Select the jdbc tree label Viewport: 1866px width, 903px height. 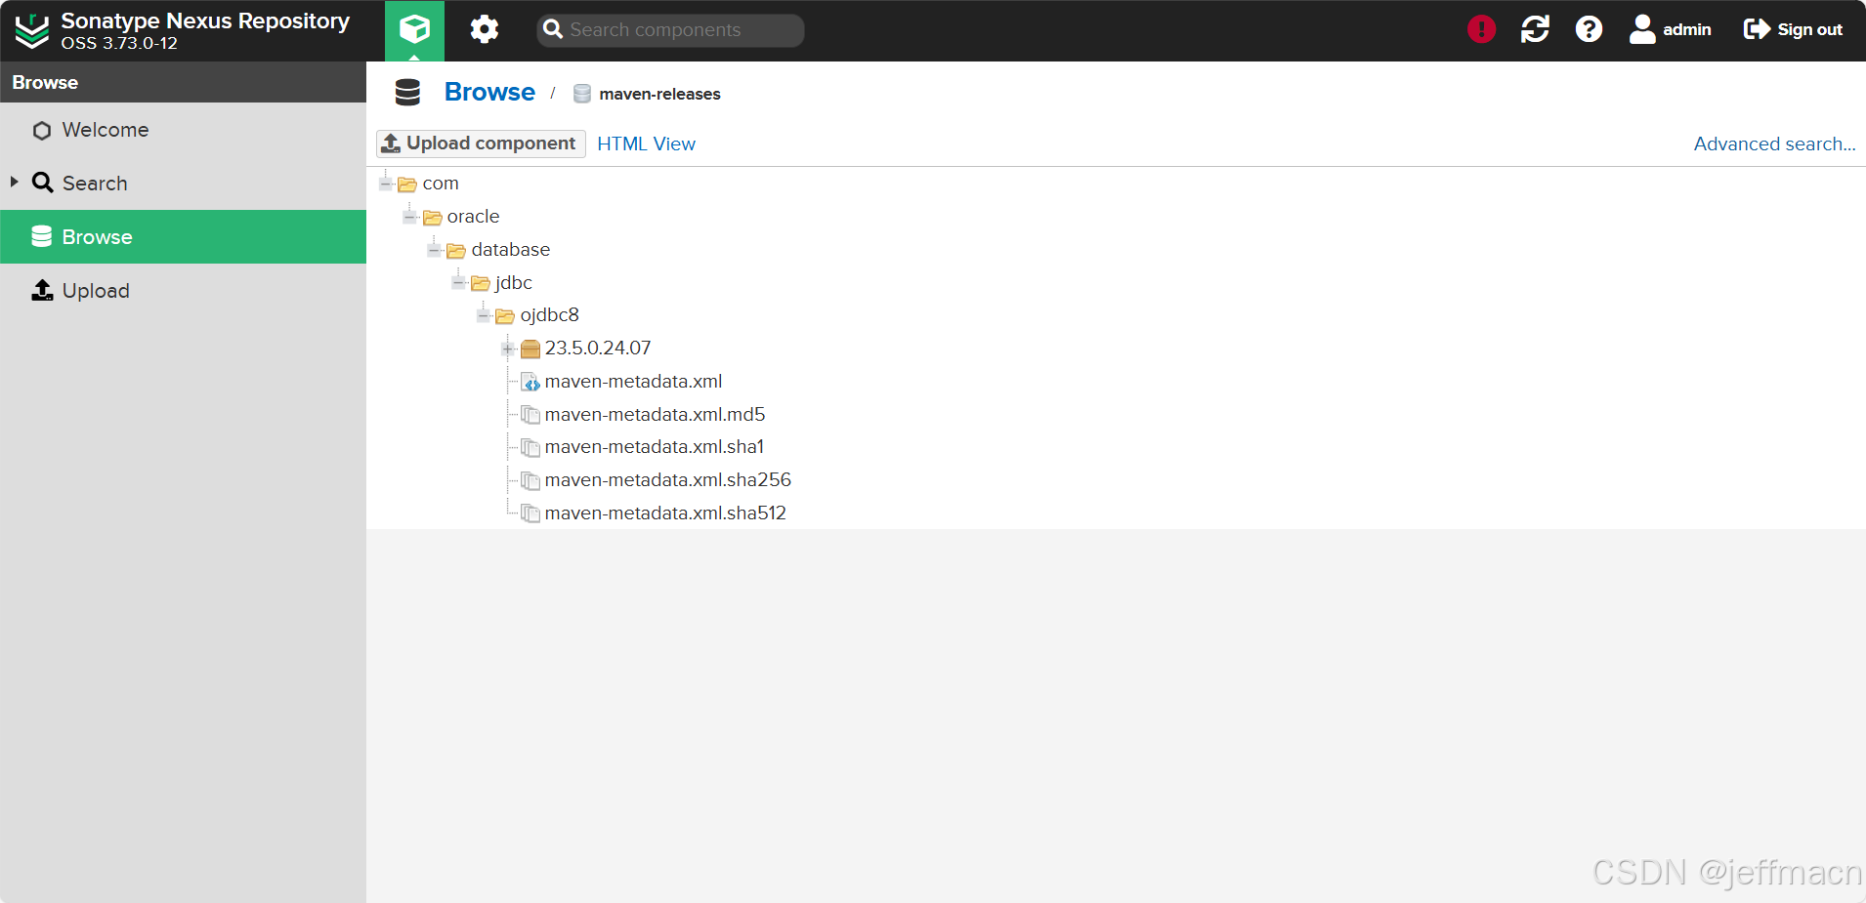coord(514,282)
